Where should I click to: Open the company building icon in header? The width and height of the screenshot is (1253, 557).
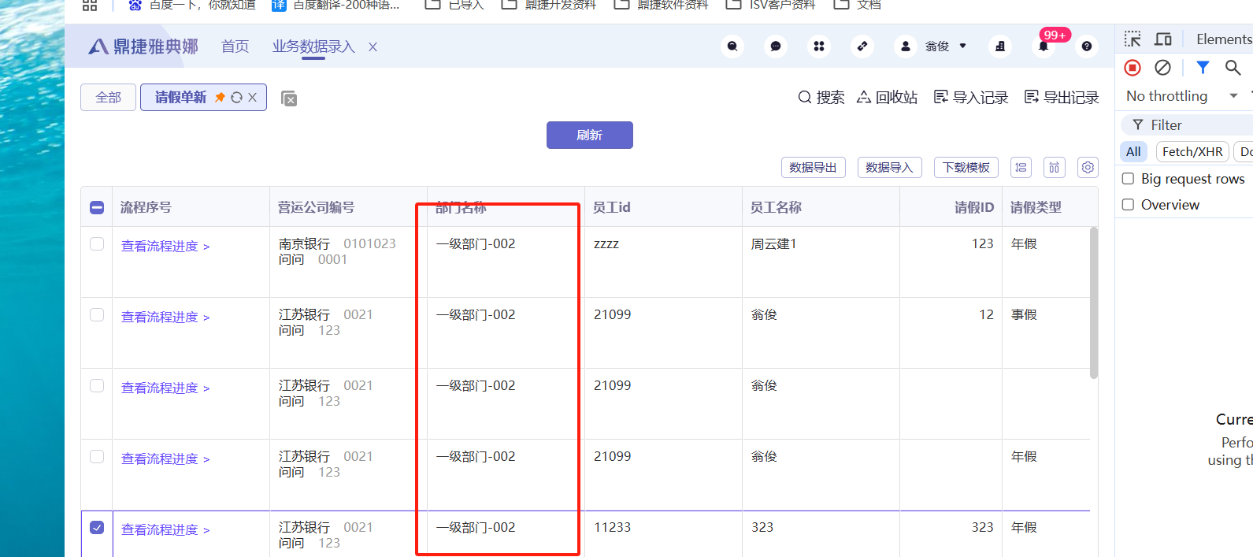click(1000, 46)
